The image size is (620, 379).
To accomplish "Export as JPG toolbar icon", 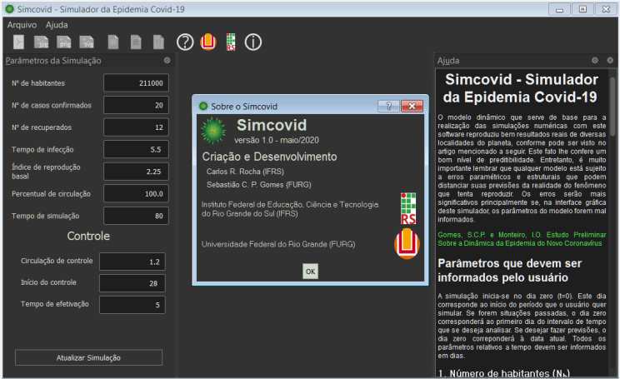I will tap(42, 42).
